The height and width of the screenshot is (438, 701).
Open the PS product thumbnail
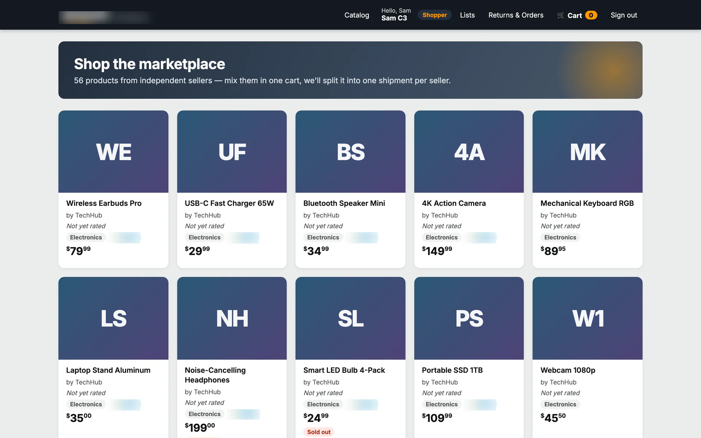[x=469, y=318]
